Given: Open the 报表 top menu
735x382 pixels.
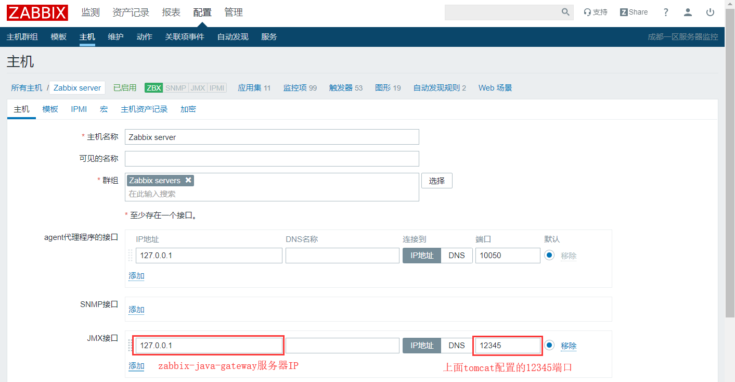Looking at the screenshot, I should pyautogui.click(x=171, y=12).
